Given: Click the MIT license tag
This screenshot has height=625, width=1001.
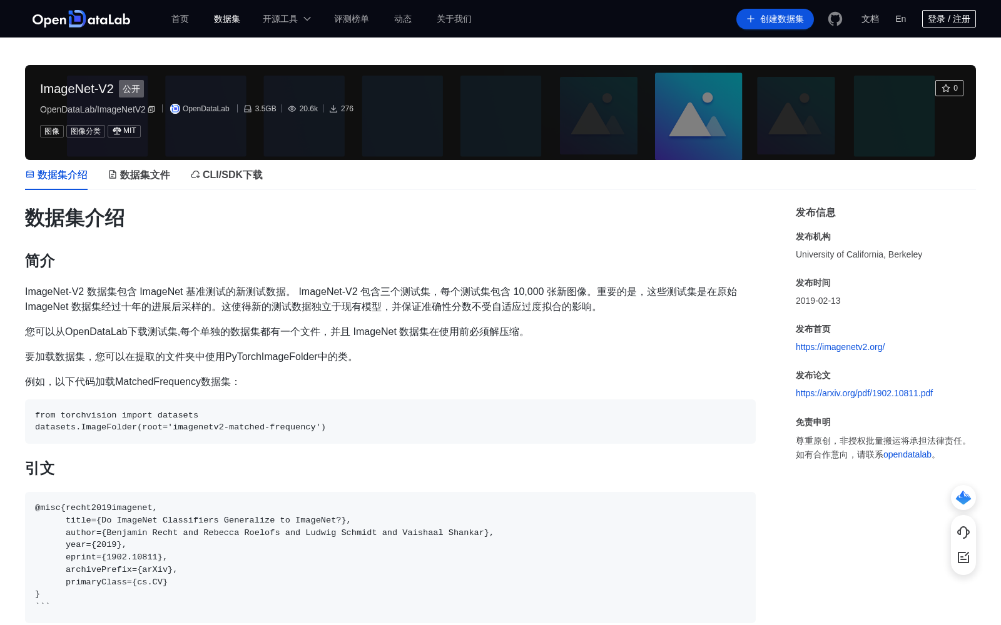Looking at the screenshot, I should click(124, 131).
